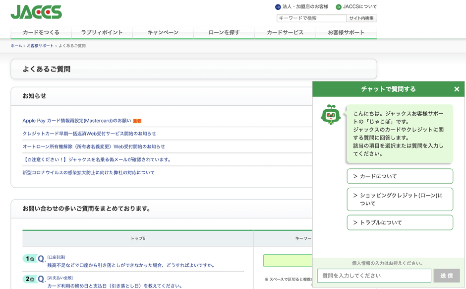Click the Jaccobo robot mascot avatar
The height and width of the screenshot is (289, 466).
331,115
